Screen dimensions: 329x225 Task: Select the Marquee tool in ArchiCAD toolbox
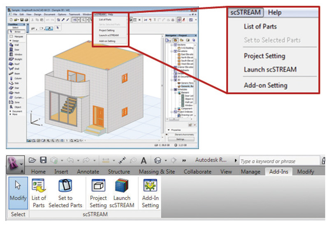(x=16, y=36)
